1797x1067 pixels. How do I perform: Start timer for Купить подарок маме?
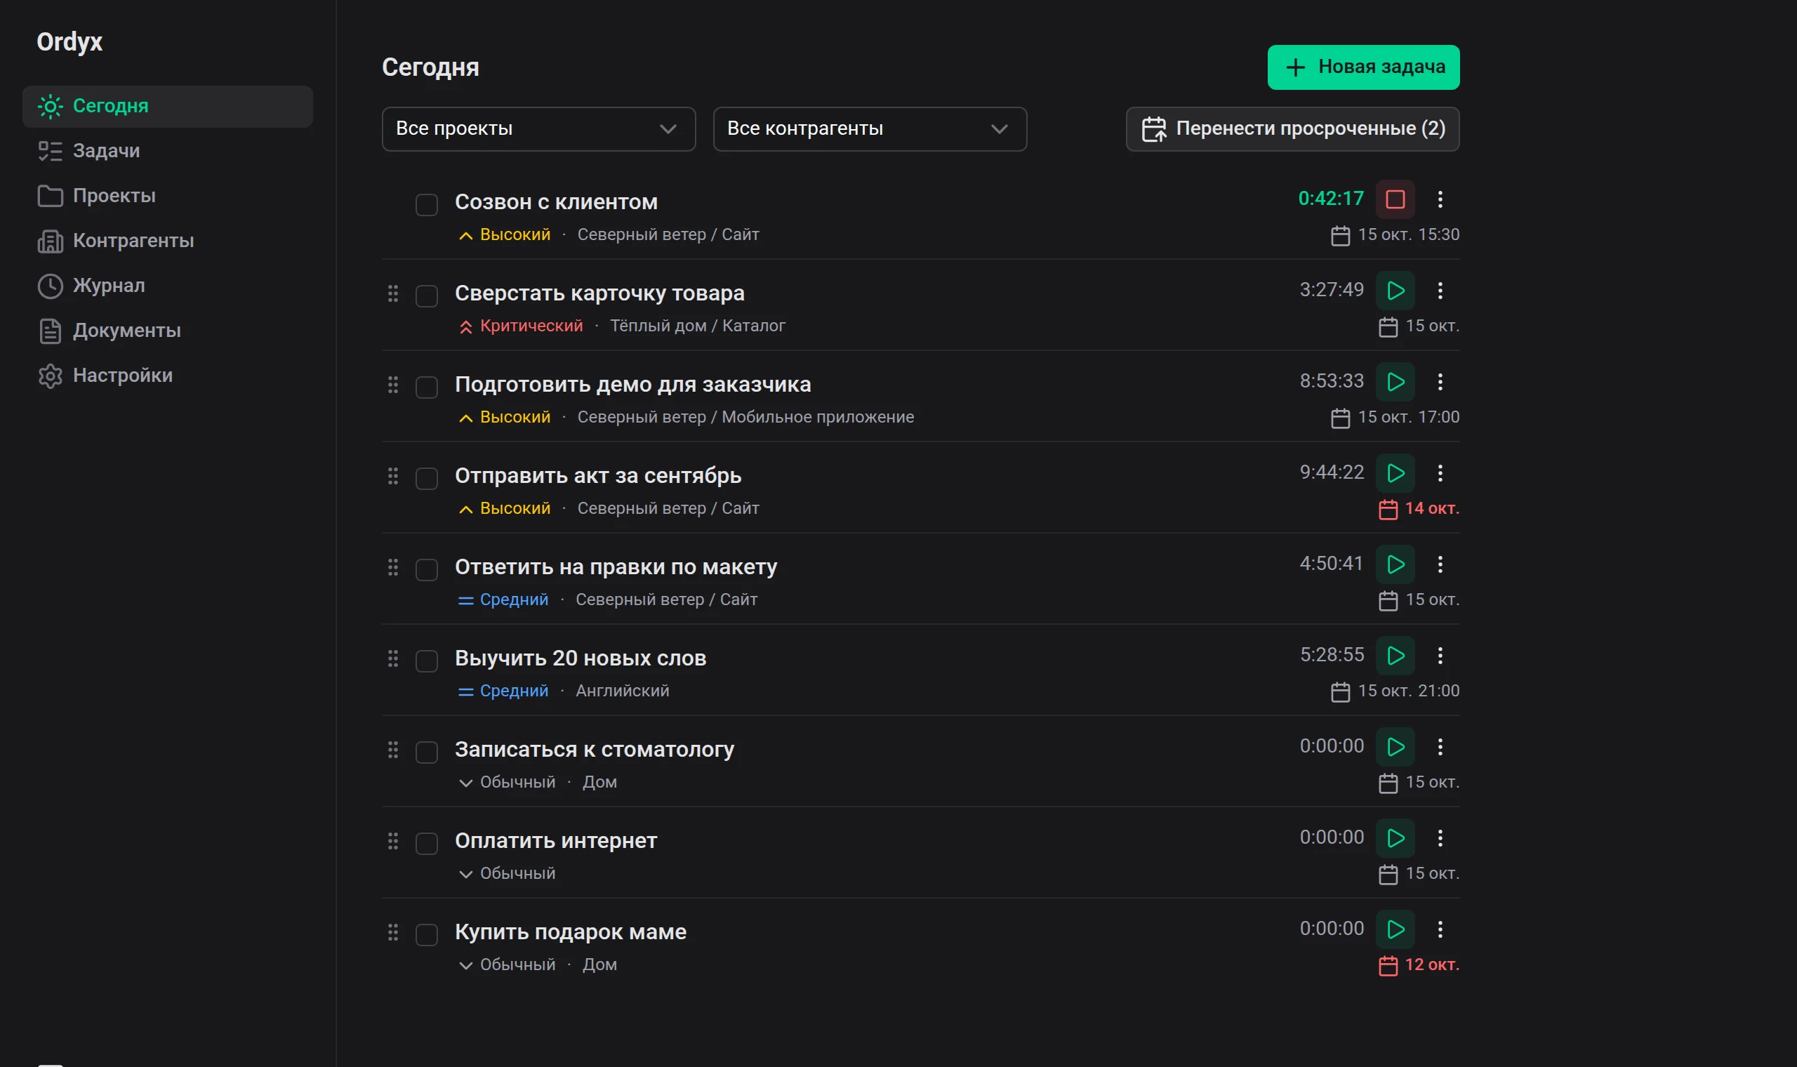tap(1395, 929)
